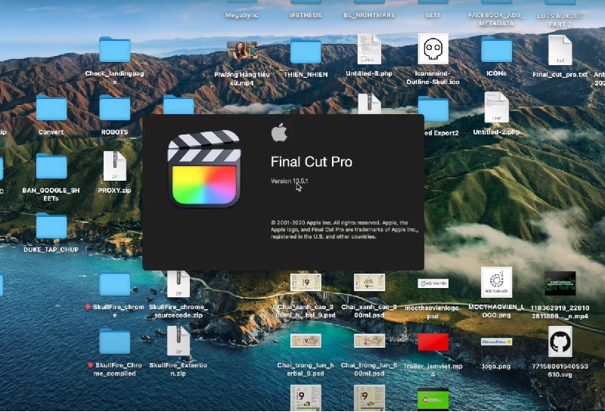The height and width of the screenshot is (412, 605).
Task: Select the ROBOTS folder
Action: point(115,108)
